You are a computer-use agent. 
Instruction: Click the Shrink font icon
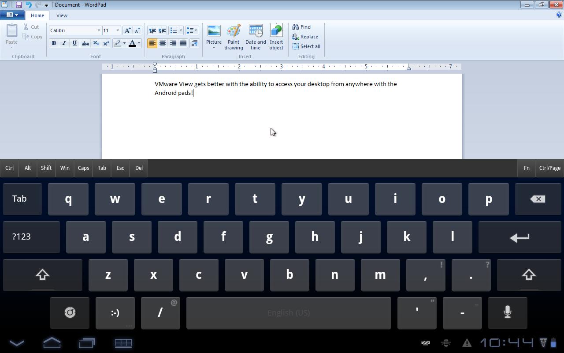[x=137, y=30]
